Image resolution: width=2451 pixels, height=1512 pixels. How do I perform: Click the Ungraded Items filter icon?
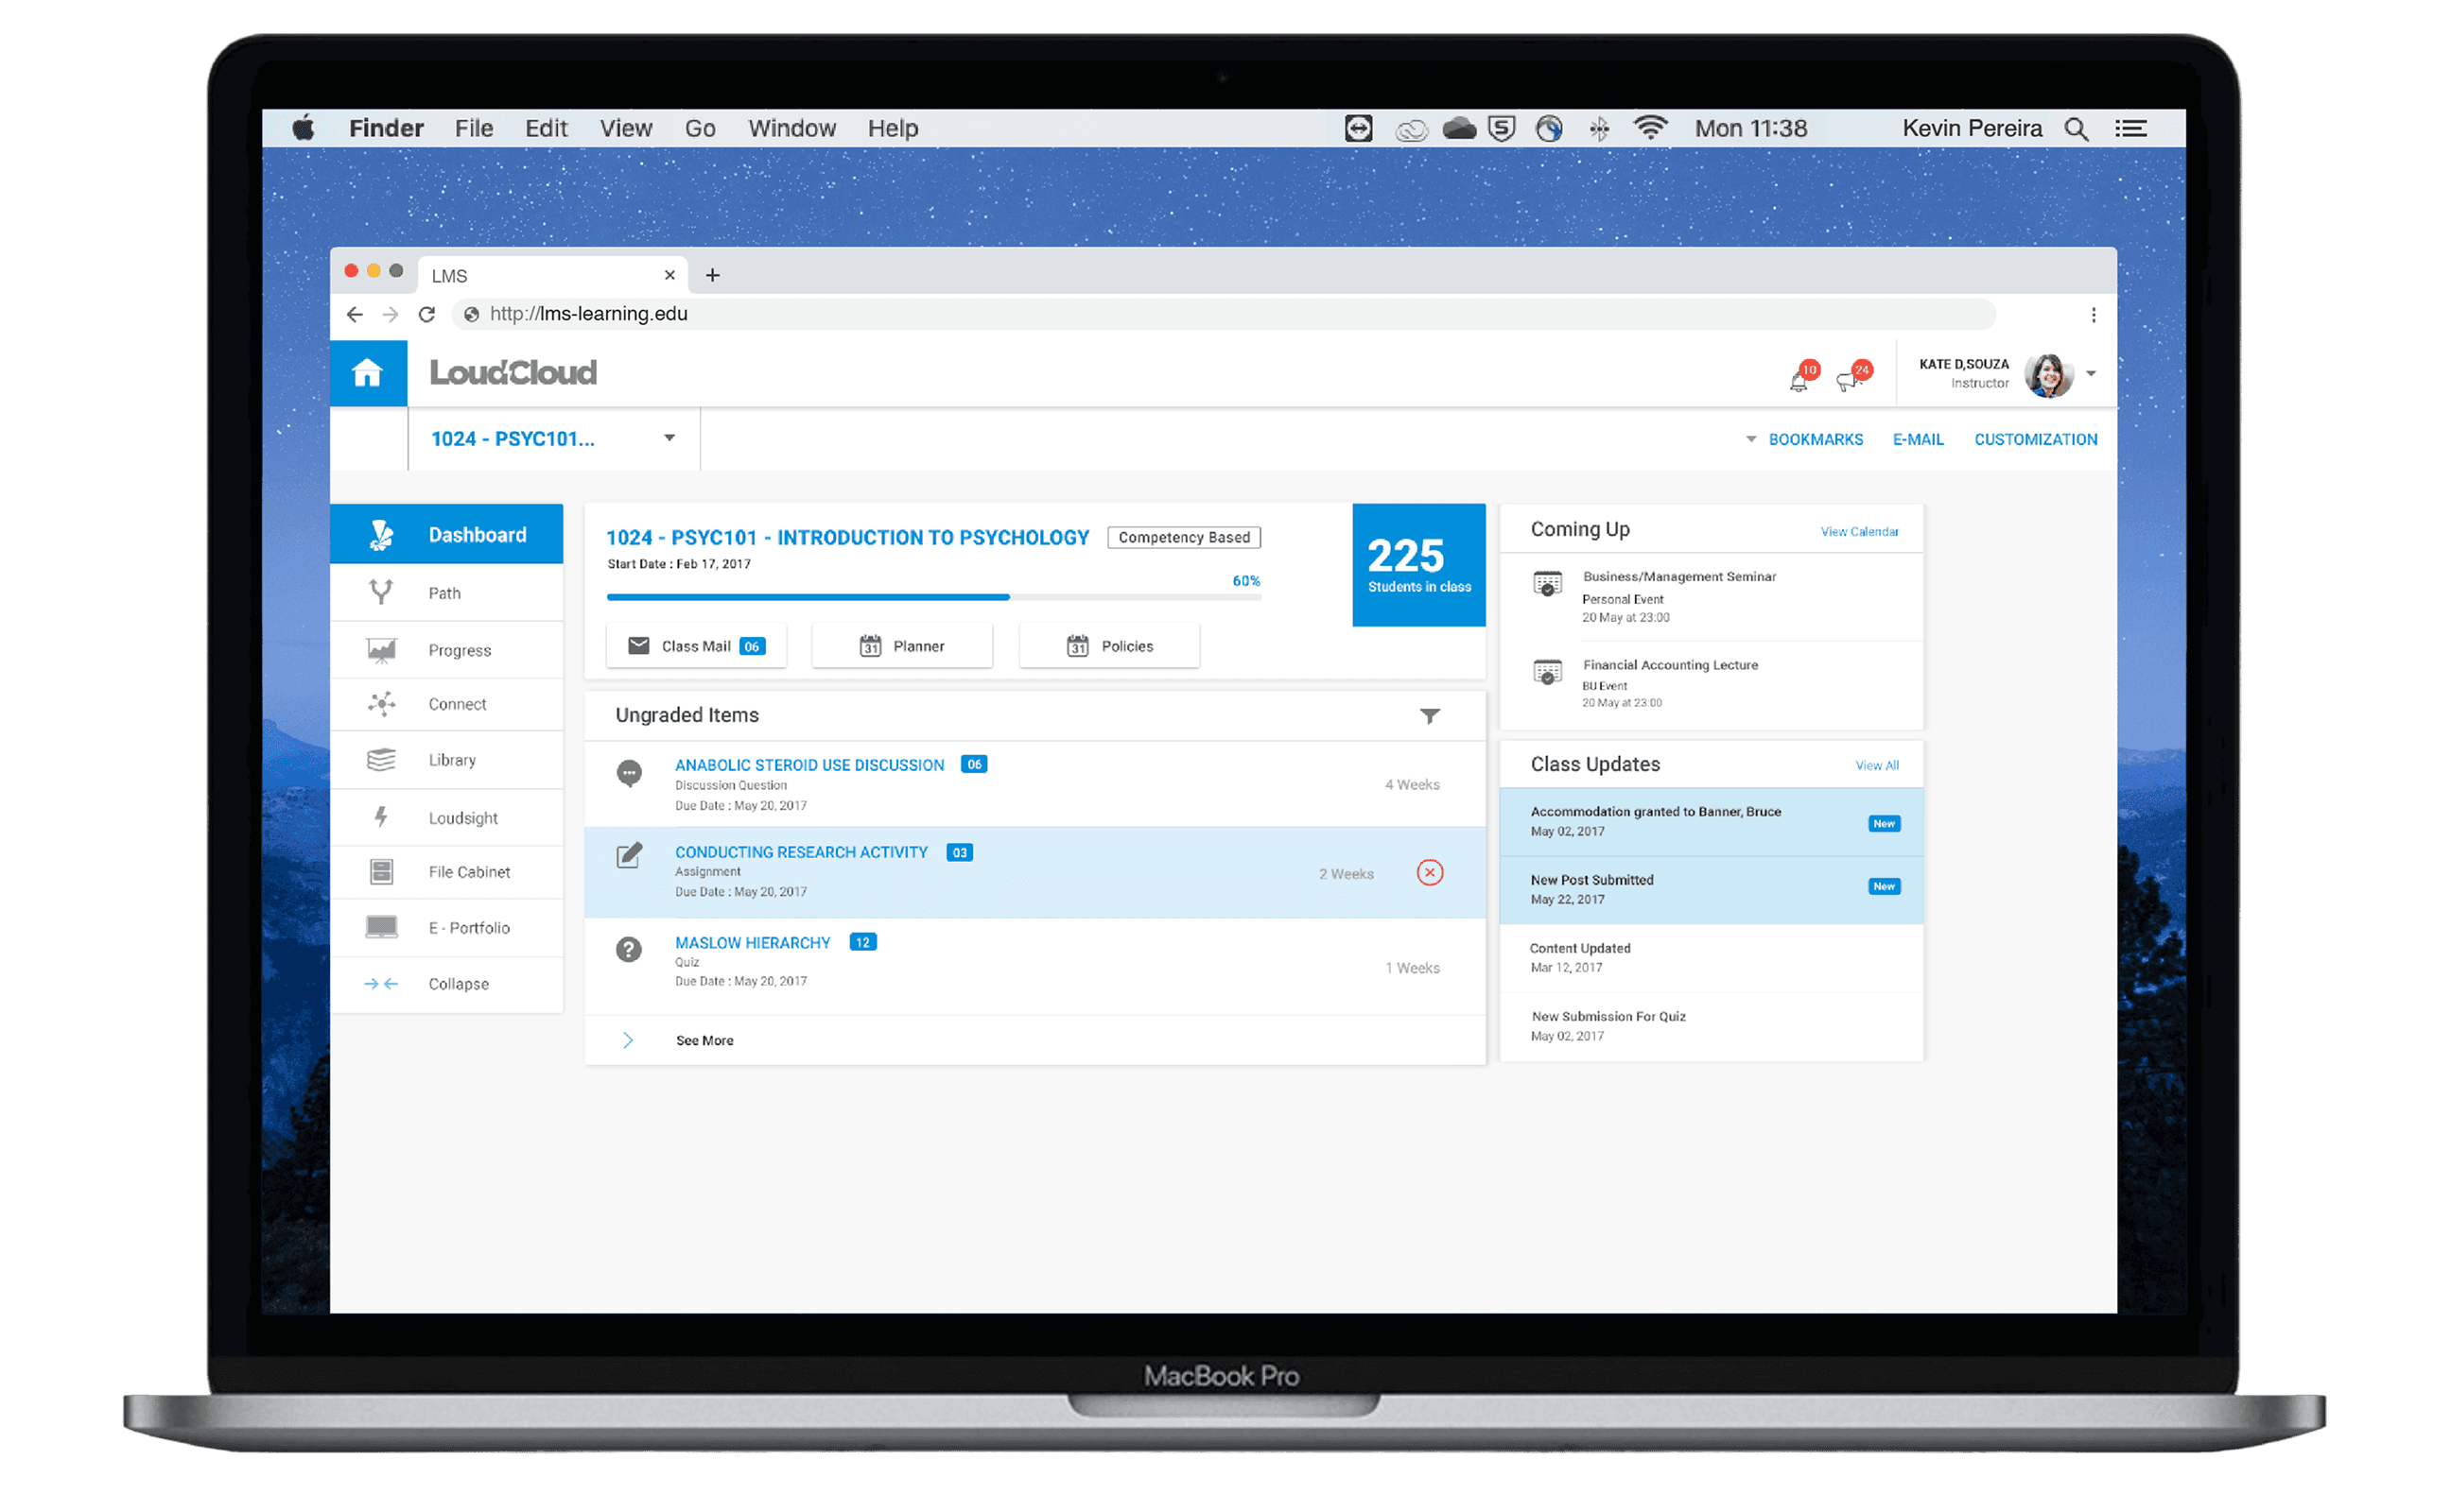[x=1430, y=716]
